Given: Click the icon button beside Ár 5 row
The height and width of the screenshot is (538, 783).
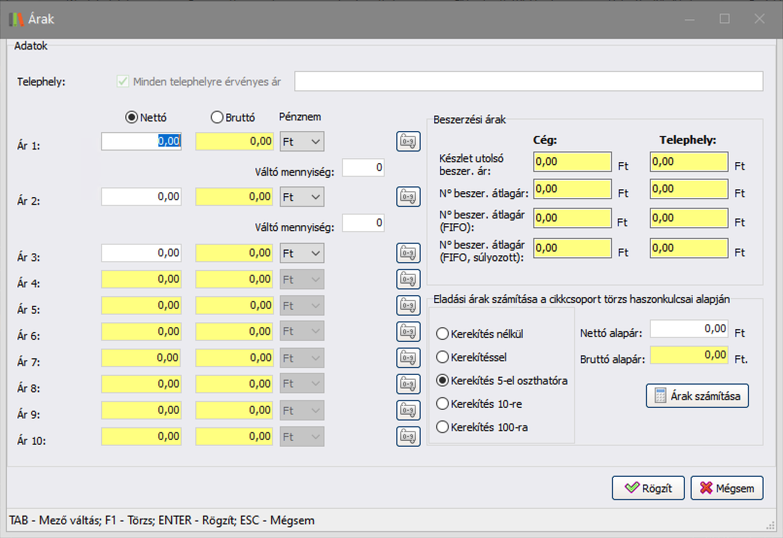Looking at the screenshot, I should [408, 306].
